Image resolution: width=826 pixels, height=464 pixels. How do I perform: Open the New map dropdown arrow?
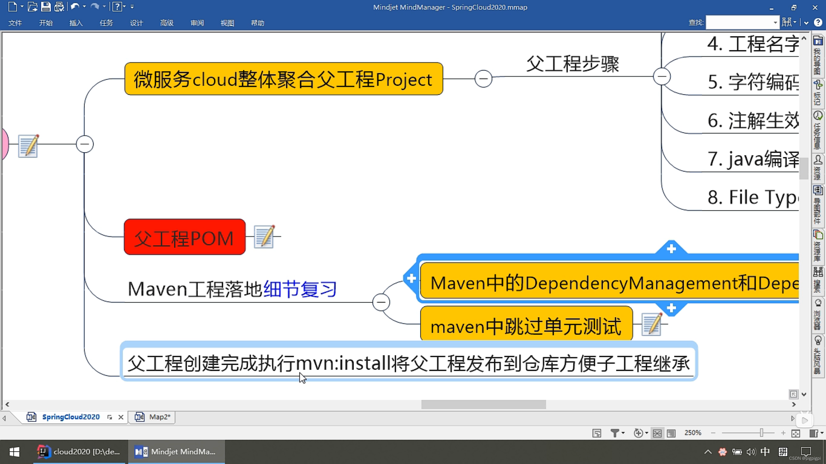pos(22,7)
